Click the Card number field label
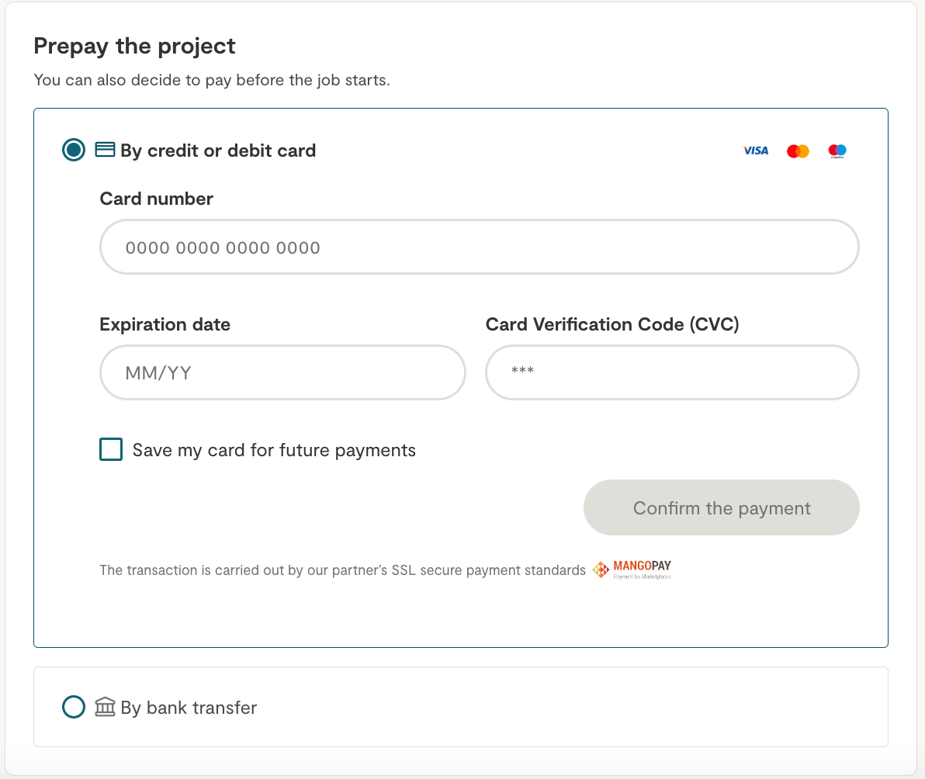This screenshot has height=779, width=925. [156, 199]
